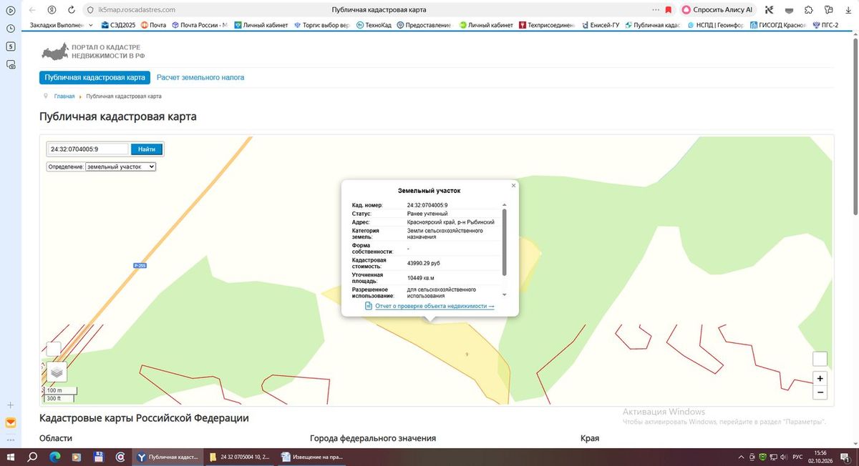
Task: Open the НСПД Геоинформ bookmark
Action: click(716, 25)
